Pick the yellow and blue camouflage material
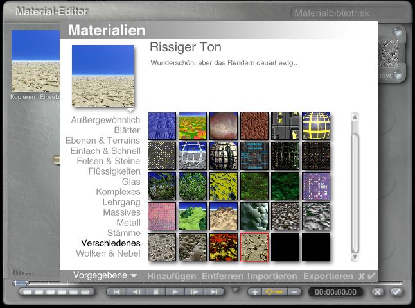415x308 pixels. coord(224,186)
